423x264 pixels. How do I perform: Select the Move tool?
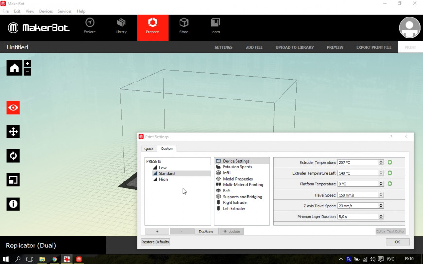coord(13,132)
